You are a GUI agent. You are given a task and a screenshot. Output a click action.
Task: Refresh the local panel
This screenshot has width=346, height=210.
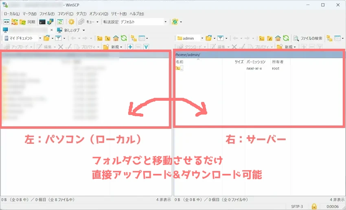click(124, 38)
